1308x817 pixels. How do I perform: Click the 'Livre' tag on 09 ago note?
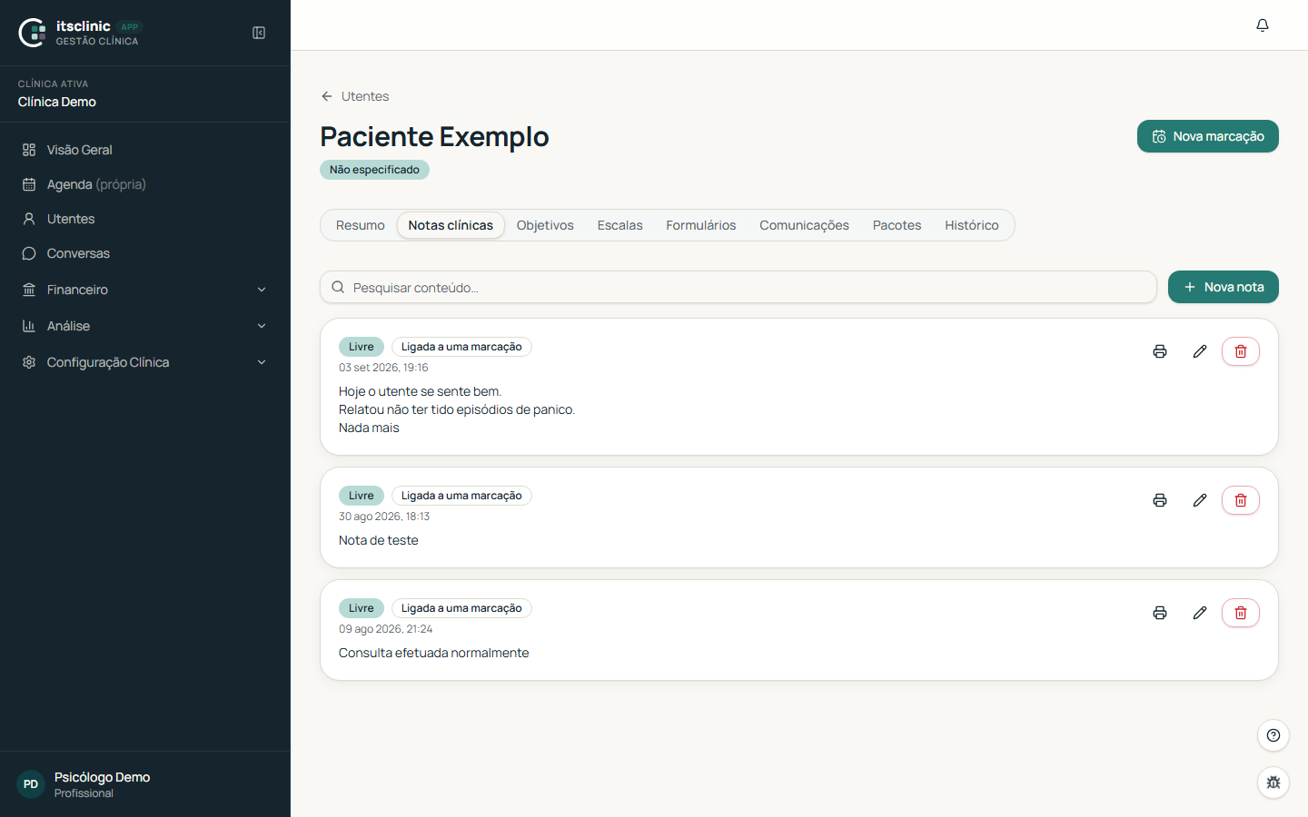362,608
